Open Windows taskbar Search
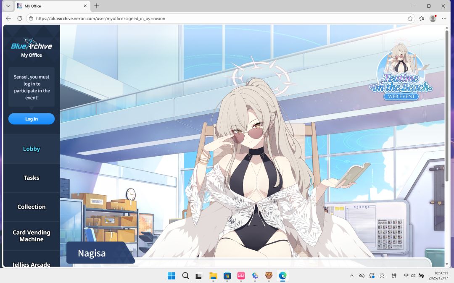 186,276
